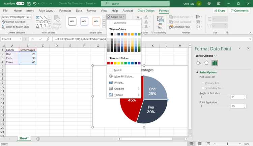Select the Series Options bar chart icon
Screen dimensions: 253x146
(x=215, y=63)
